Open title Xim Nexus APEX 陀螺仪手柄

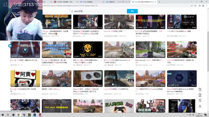(x=149, y=61)
